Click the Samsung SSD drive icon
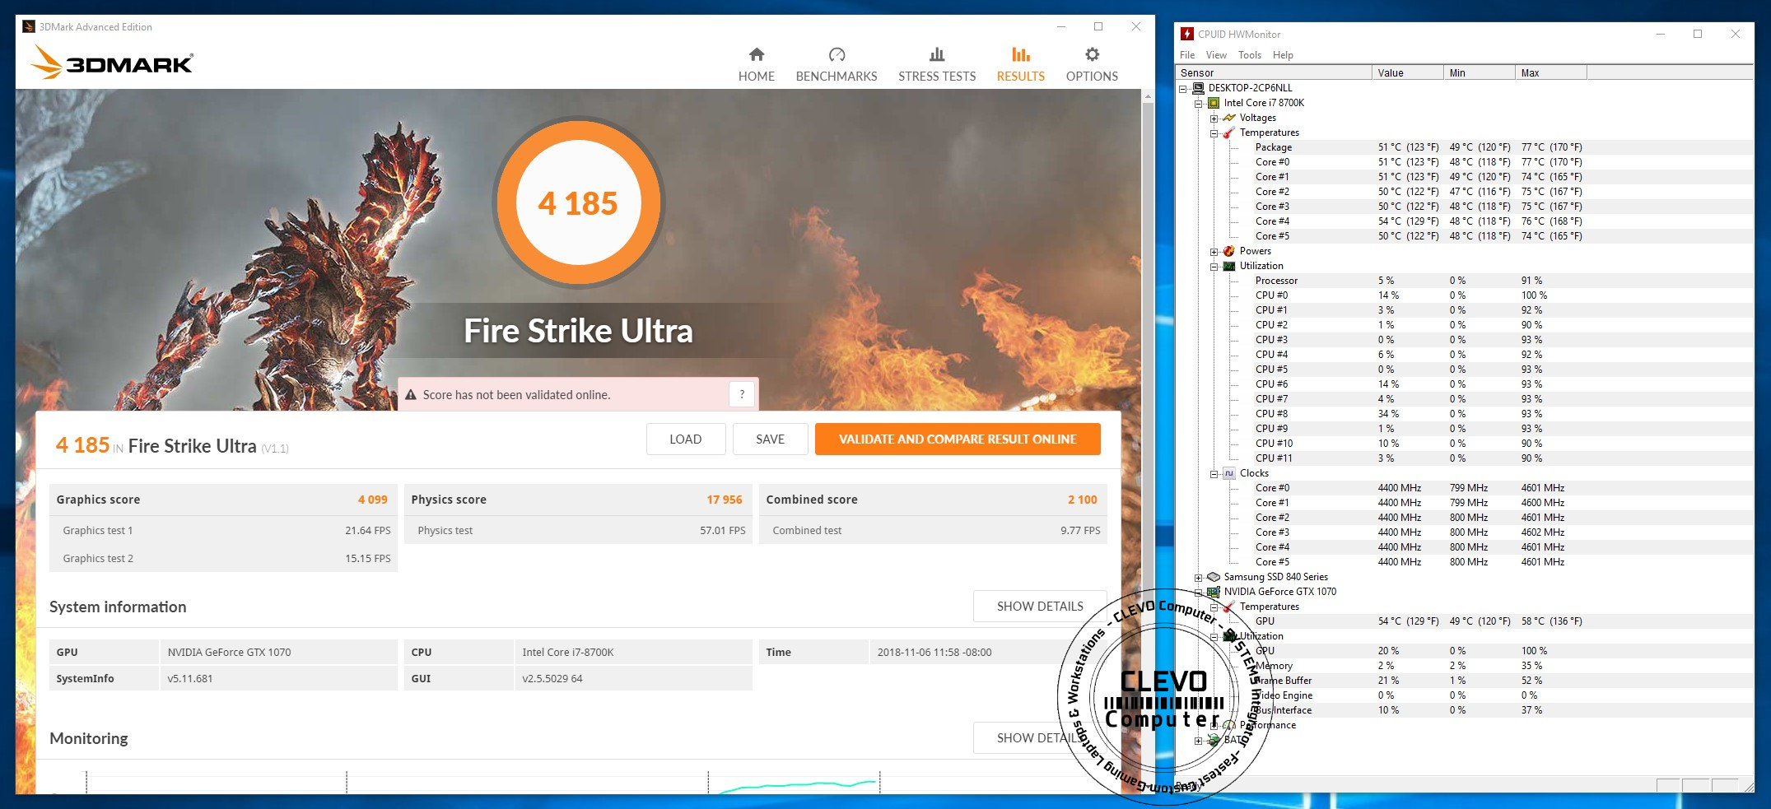 pyautogui.click(x=1213, y=577)
